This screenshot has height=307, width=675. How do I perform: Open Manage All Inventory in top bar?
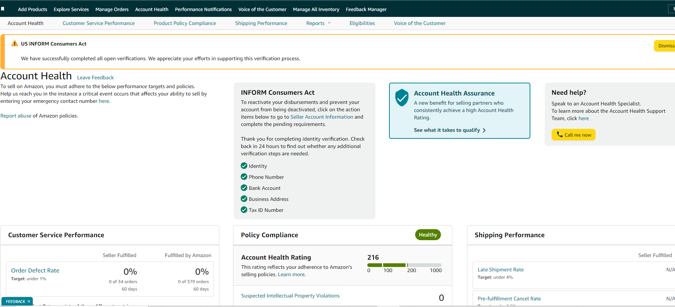pyautogui.click(x=316, y=10)
